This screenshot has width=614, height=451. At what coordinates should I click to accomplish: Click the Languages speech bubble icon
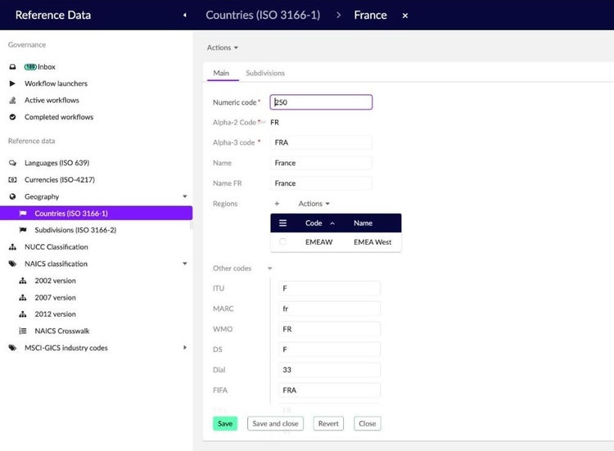(x=12, y=163)
